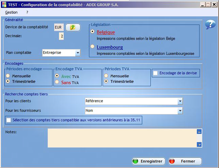Click the Luxembourg link
Image resolution: width=219 pixels, height=168 pixels.
[110, 47]
